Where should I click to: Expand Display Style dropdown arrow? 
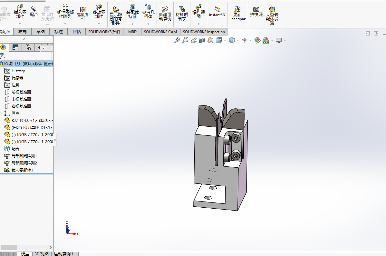[238, 40]
